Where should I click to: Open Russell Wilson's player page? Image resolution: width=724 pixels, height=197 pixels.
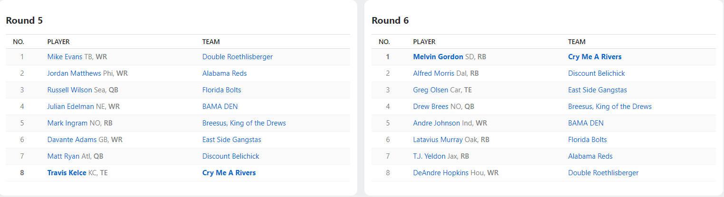click(x=70, y=90)
